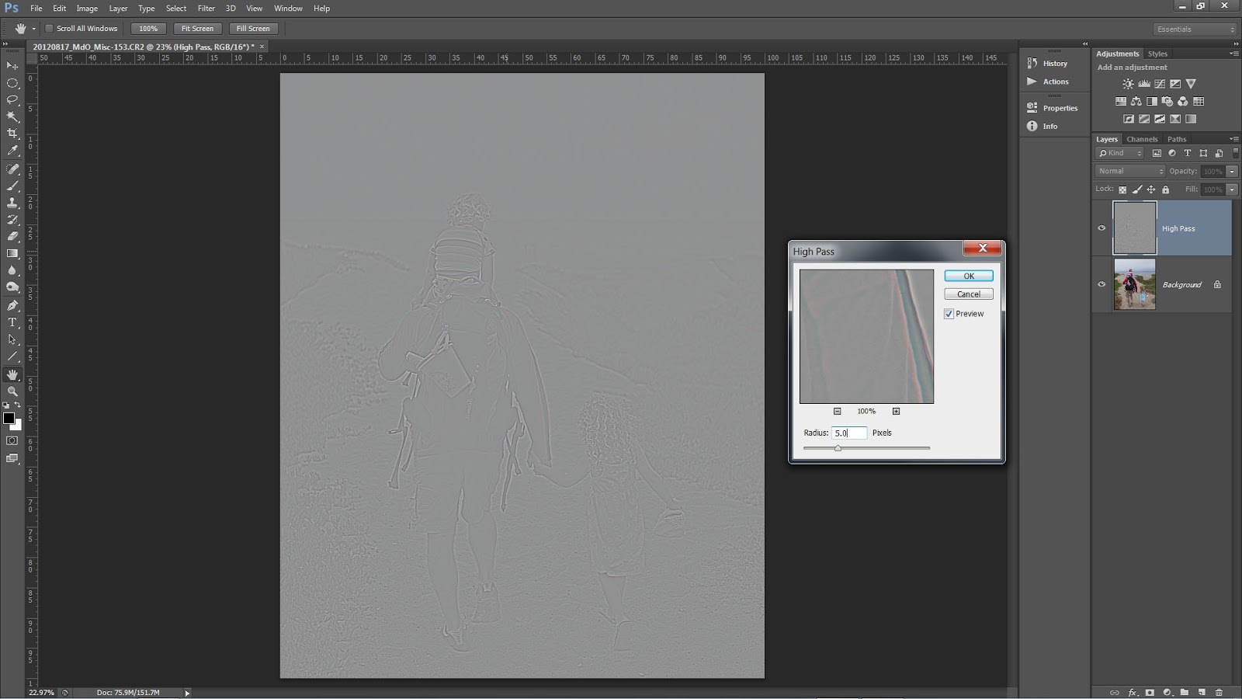This screenshot has height=699, width=1242.
Task: Select the Magic Wand tool
Action: [12, 116]
